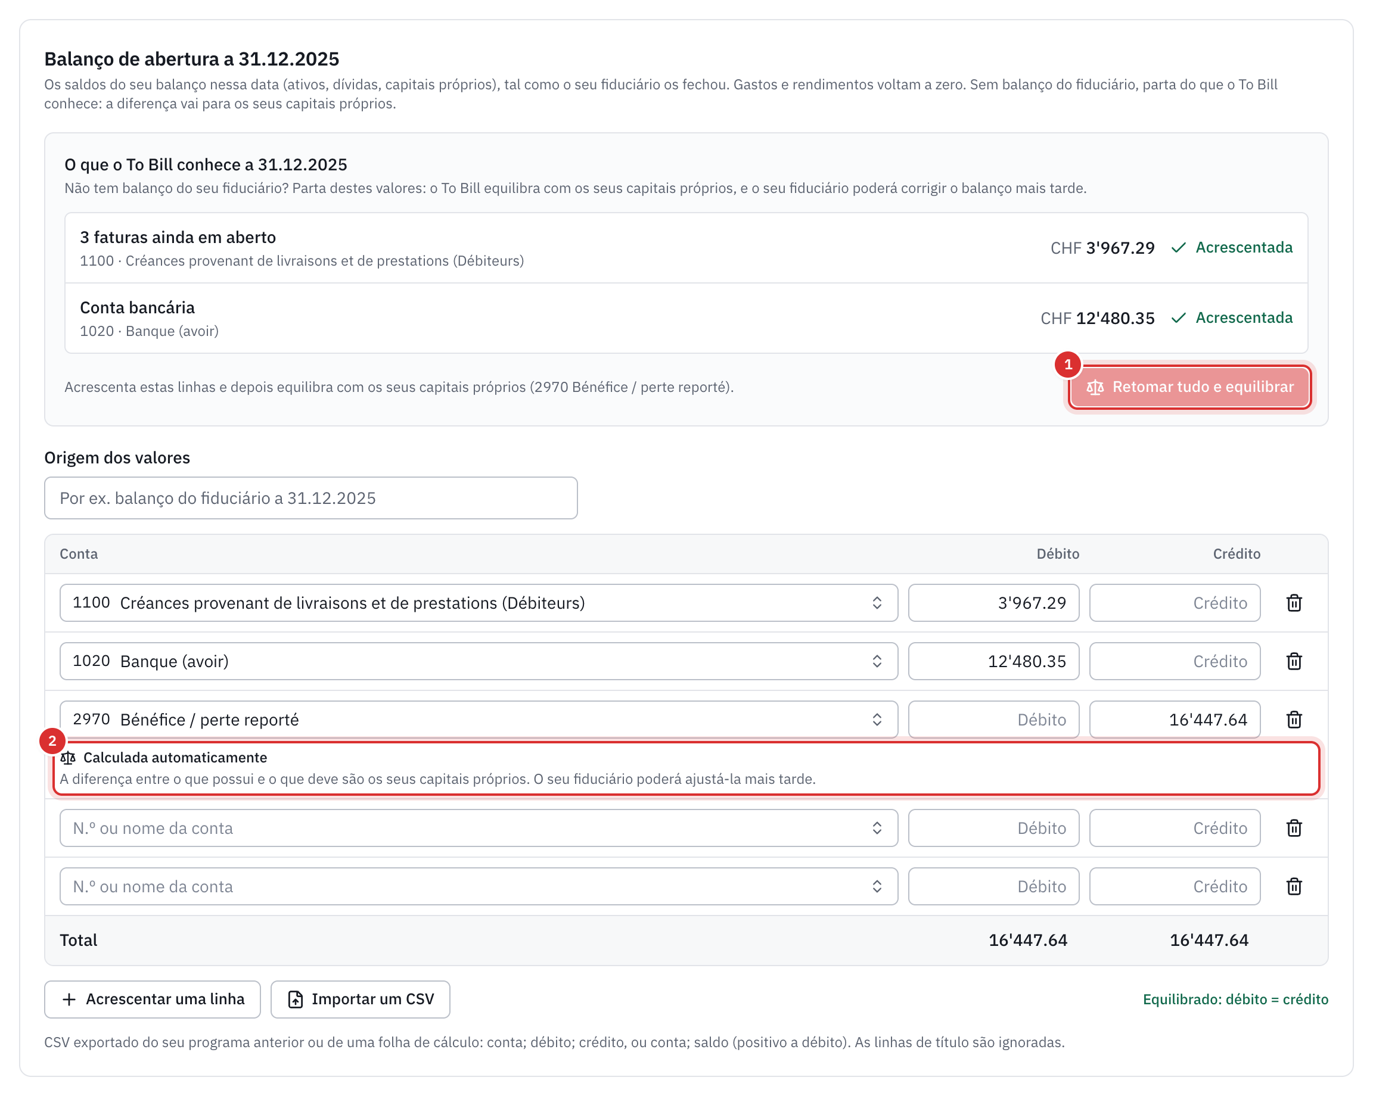Image resolution: width=1373 pixels, height=1096 pixels.
Task: Edit the 16'447.64 credit field of row 2970
Action: coord(1175,720)
